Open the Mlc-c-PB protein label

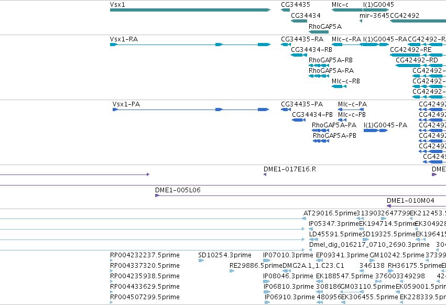pyautogui.click(x=352, y=115)
